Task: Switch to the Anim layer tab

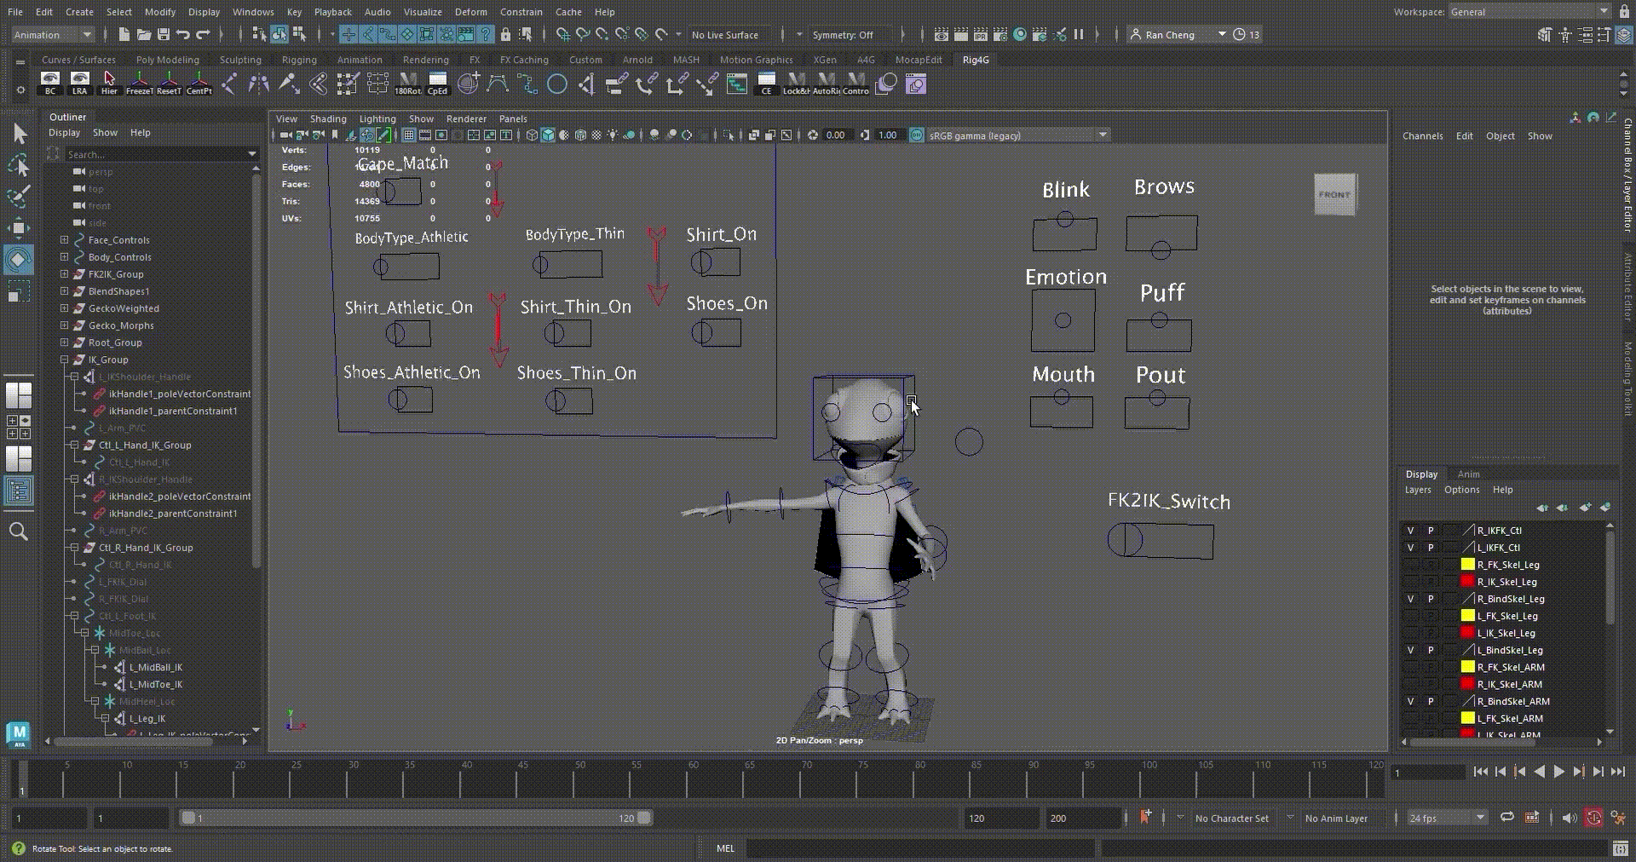Action: point(1468,474)
